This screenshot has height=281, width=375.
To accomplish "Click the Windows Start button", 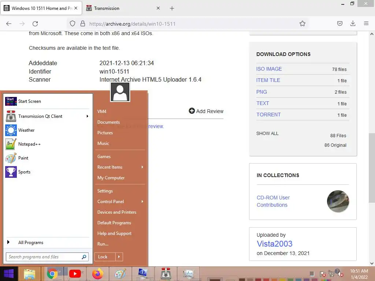I will click(9, 274).
